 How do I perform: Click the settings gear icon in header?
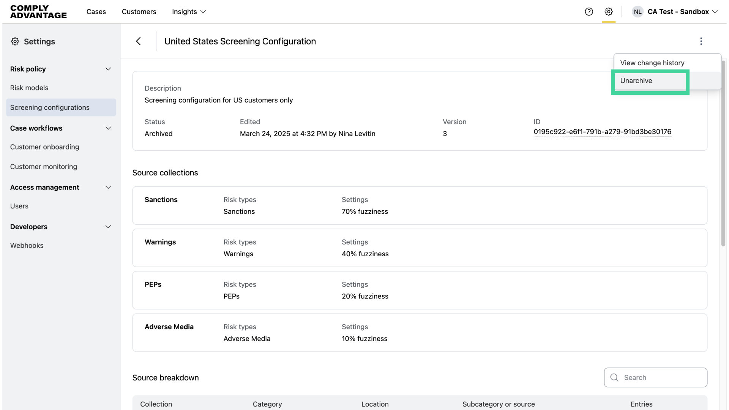click(x=609, y=12)
